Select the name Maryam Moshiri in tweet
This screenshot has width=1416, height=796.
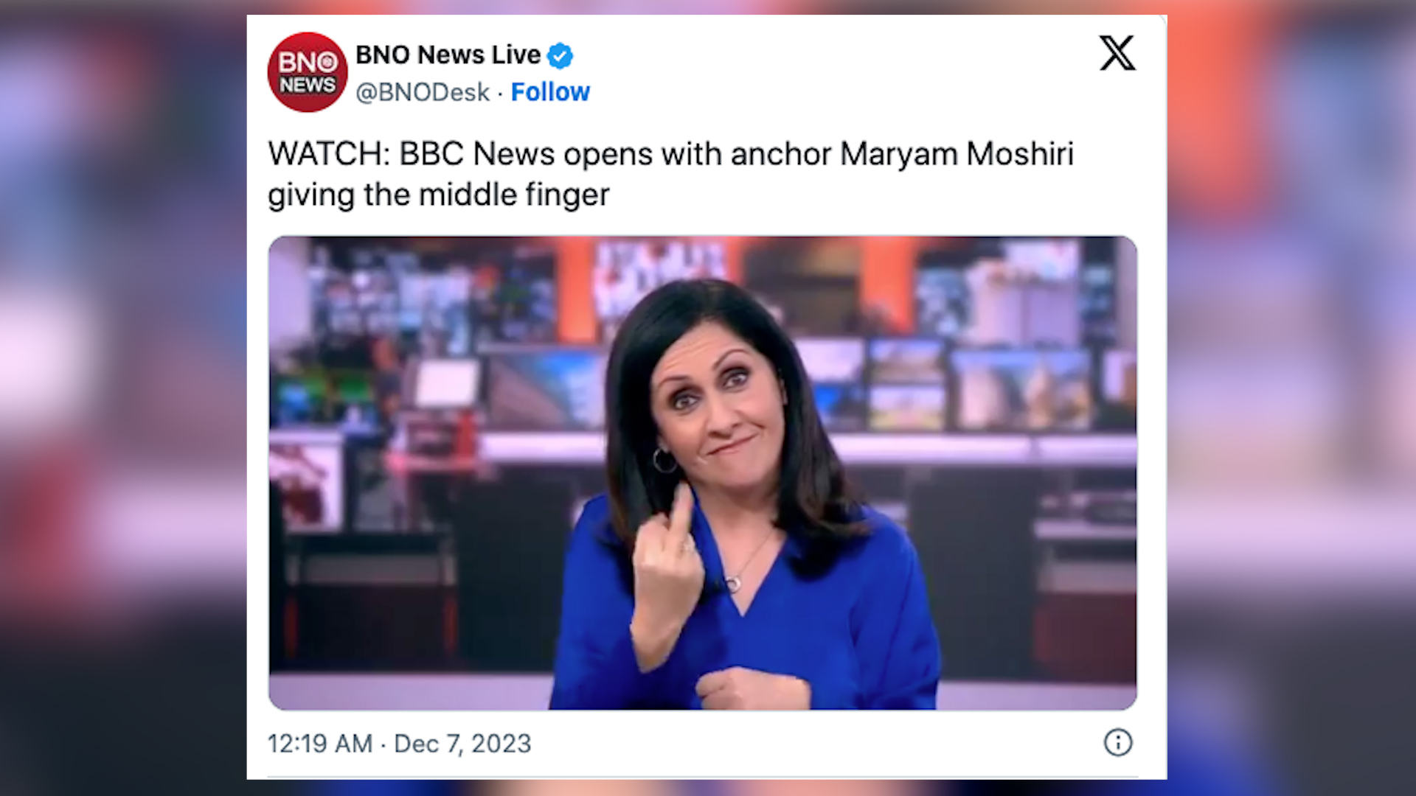(x=957, y=154)
